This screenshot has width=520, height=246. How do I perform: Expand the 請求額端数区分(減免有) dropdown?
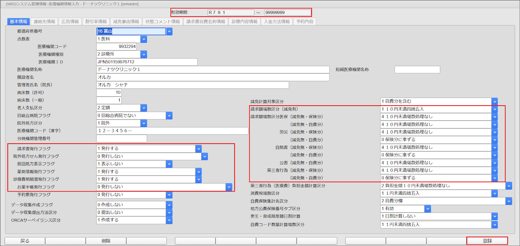point(495,109)
